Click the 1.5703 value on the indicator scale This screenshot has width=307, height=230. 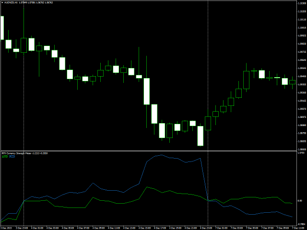point(301,153)
